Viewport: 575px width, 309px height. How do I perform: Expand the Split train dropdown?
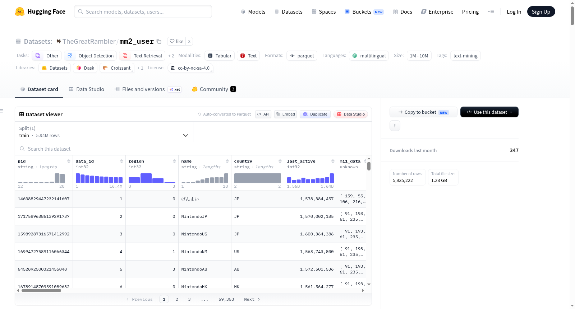104,132
